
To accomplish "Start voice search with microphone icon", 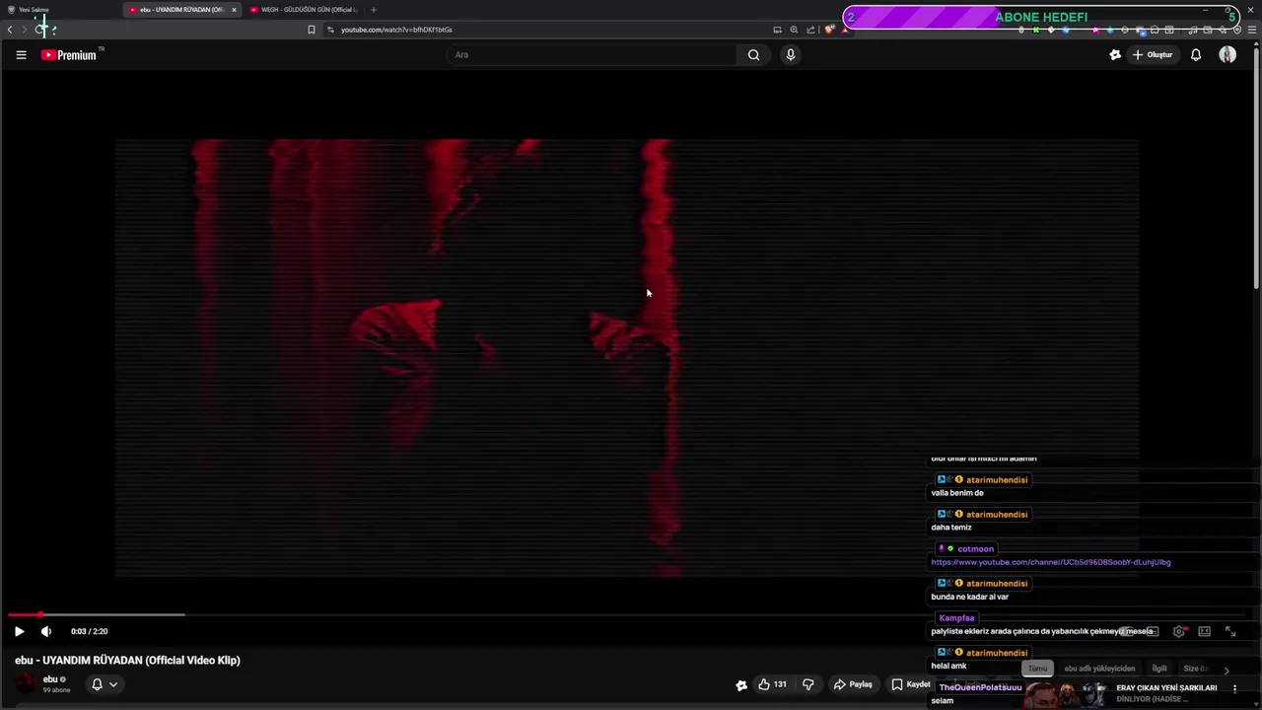I will [x=790, y=55].
